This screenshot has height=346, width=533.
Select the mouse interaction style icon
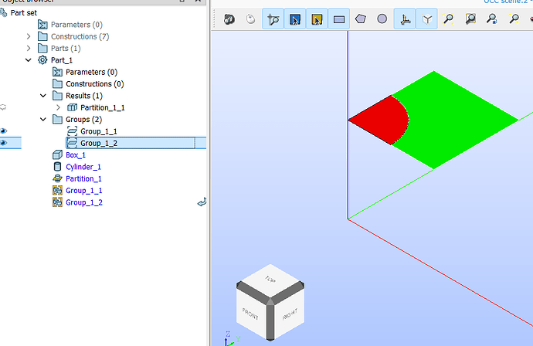pyautogui.click(x=250, y=19)
